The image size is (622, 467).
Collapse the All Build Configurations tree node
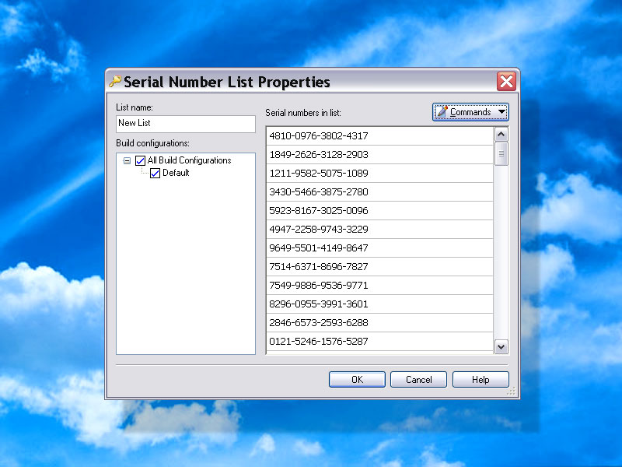[x=127, y=161]
